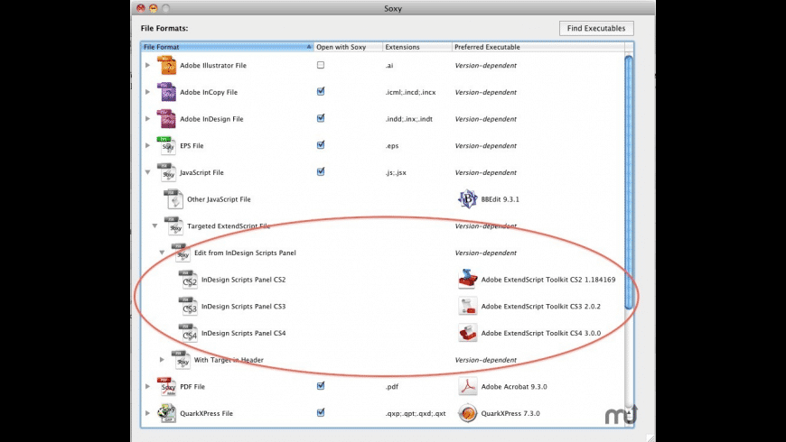Click the file list vertical scrollbar thumb
The image size is (786, 442).
coord(629,182)
